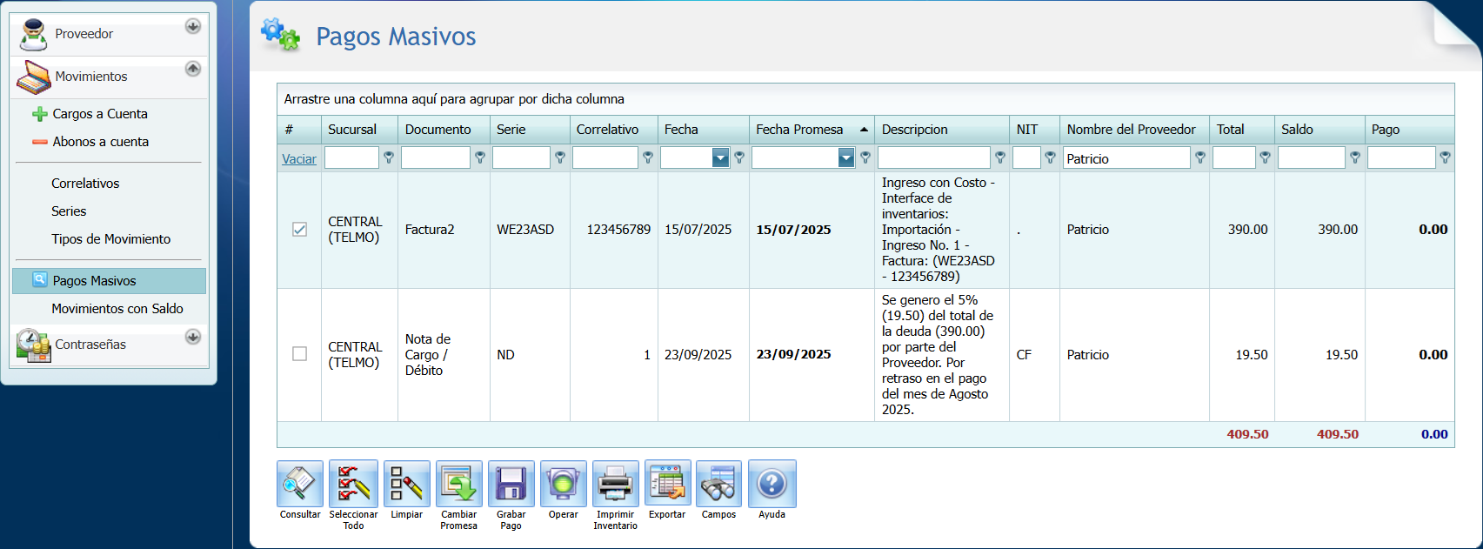This screenshot has height=549, width=1483.
Task: Check the Nota de Cargo row checkbox
Action: coord(300,354)
